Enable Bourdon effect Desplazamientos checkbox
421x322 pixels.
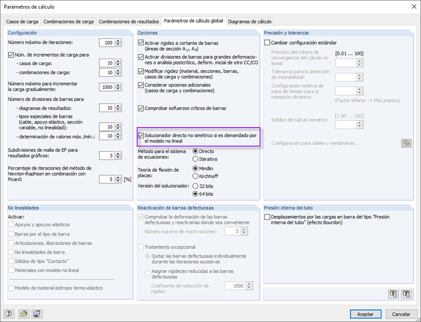[267, 217]
